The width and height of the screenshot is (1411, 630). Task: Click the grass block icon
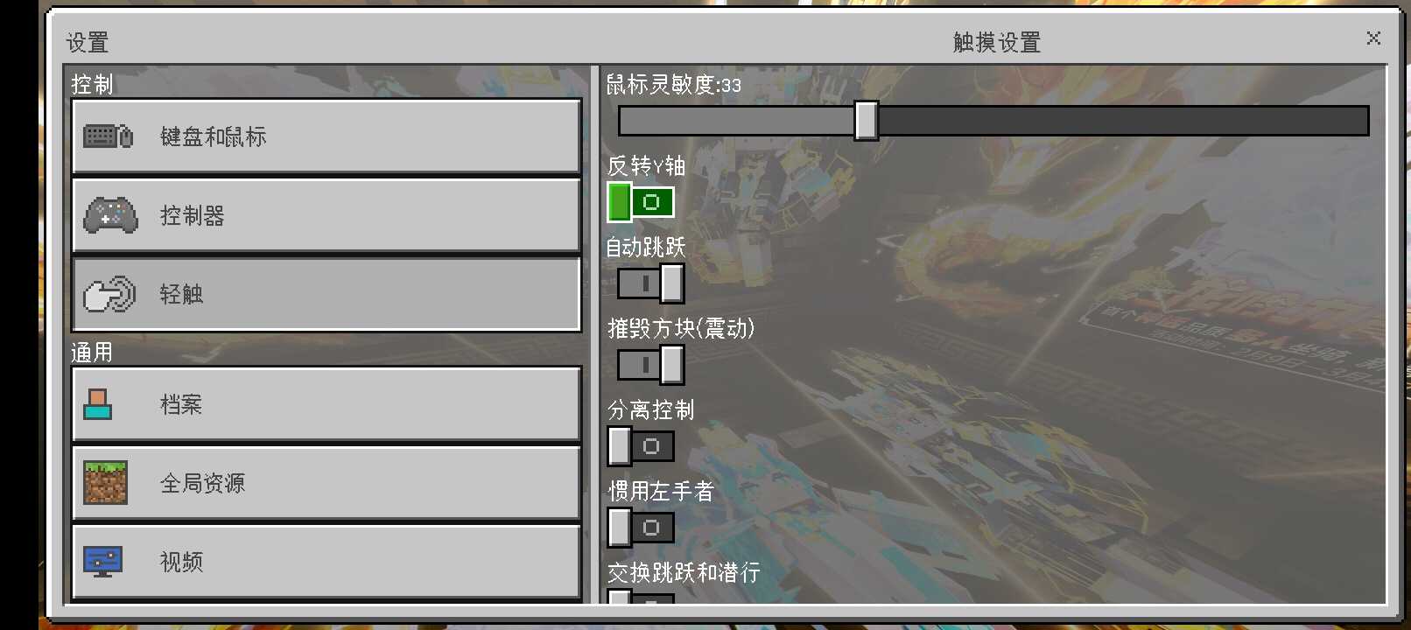pos(106,483)
